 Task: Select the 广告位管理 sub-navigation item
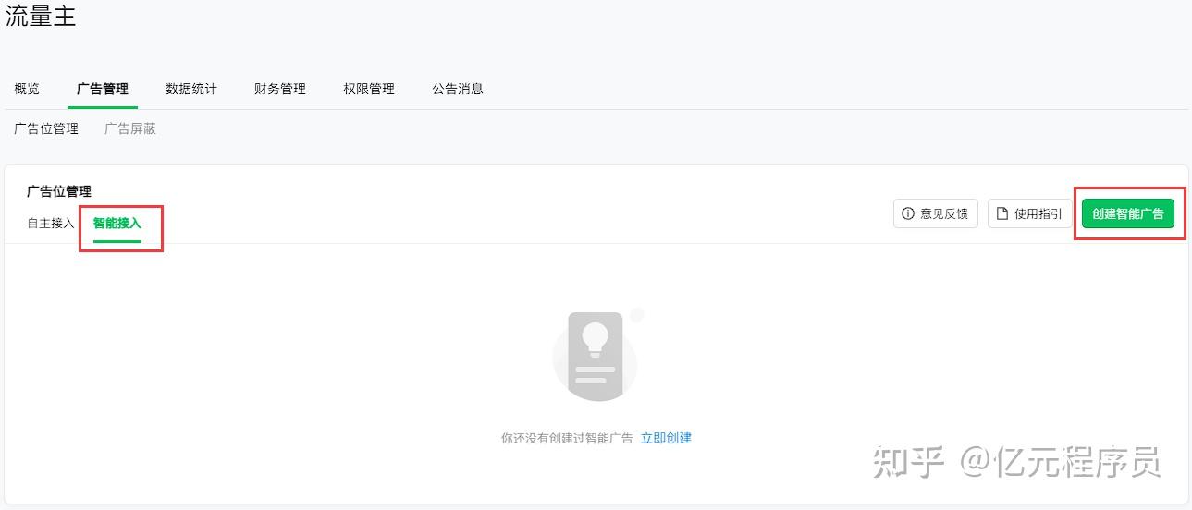pos(46,128)
